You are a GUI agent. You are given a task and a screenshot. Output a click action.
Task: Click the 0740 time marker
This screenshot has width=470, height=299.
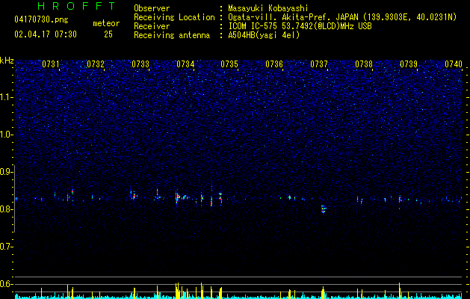click(x=454, y=64)
